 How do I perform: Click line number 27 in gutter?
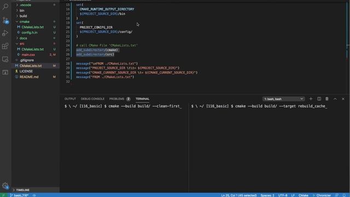(x=68, y=59)
